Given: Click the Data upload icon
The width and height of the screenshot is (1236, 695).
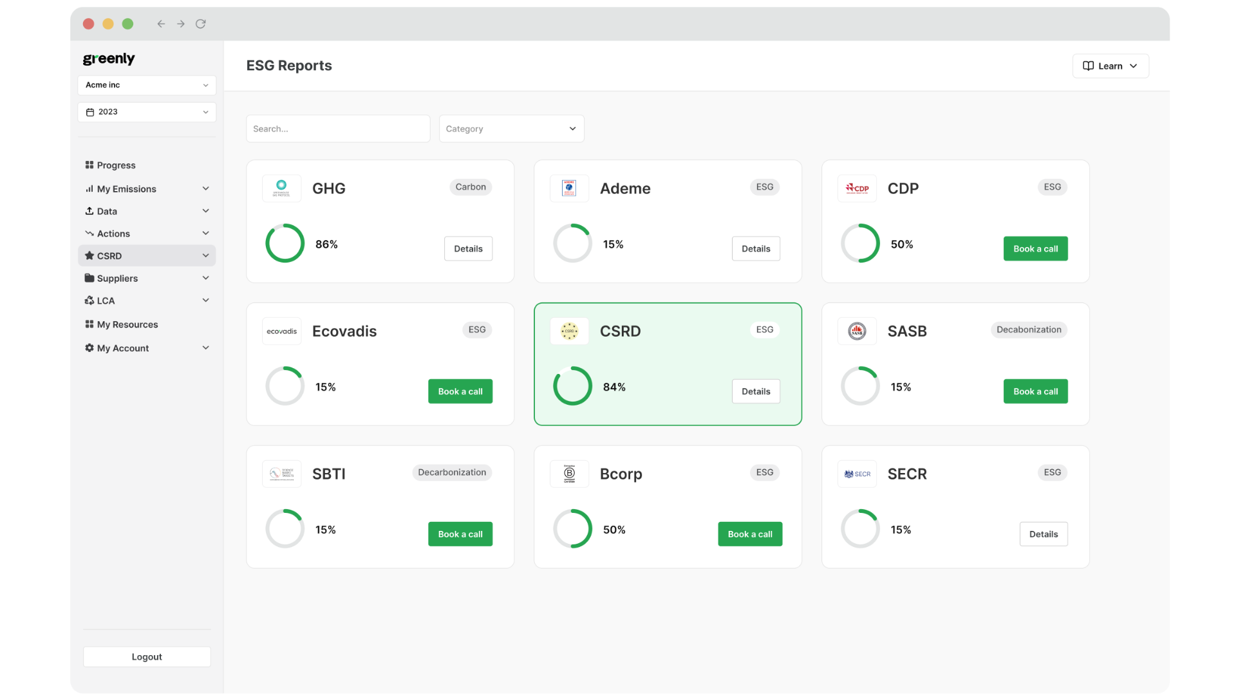Looking at the screenshot, I should click(89, 210).
